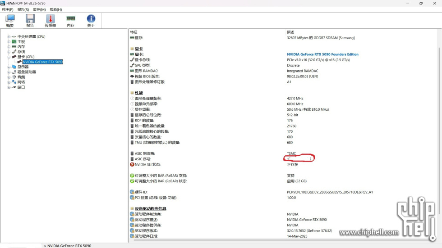Expand the 磁盘驱动器 tree node

coord(9,72)
